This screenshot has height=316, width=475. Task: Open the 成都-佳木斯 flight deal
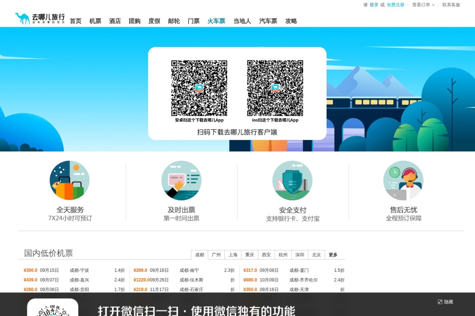[x=192, y=280]
